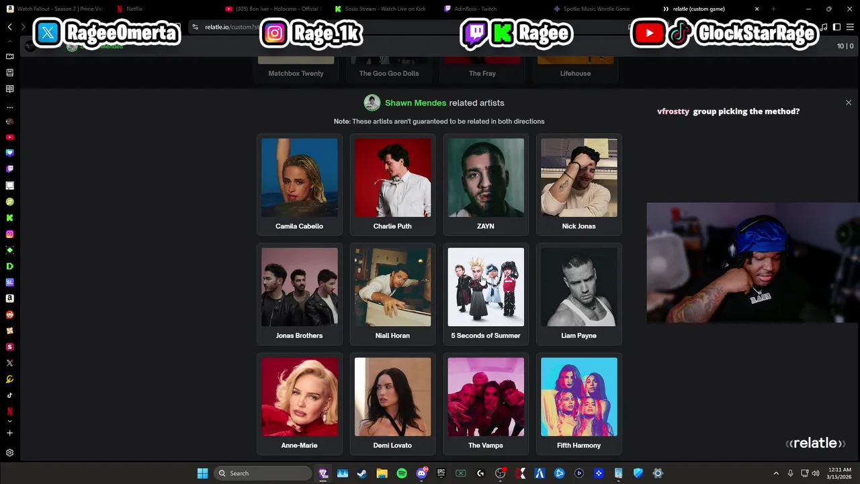Select the Jonas Brothers artist card
Viewport: 860px width, 484px height.
(x=299, y=294)
